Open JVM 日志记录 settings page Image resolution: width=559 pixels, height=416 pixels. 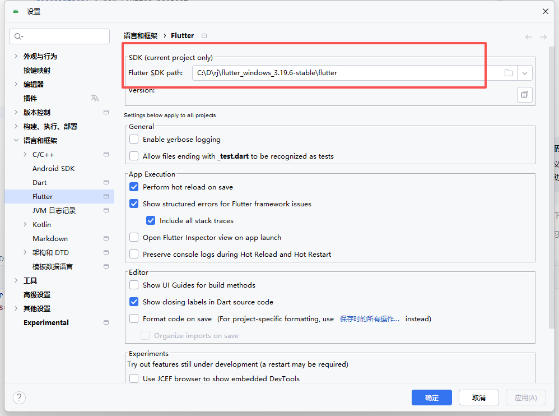click(54, 210)
